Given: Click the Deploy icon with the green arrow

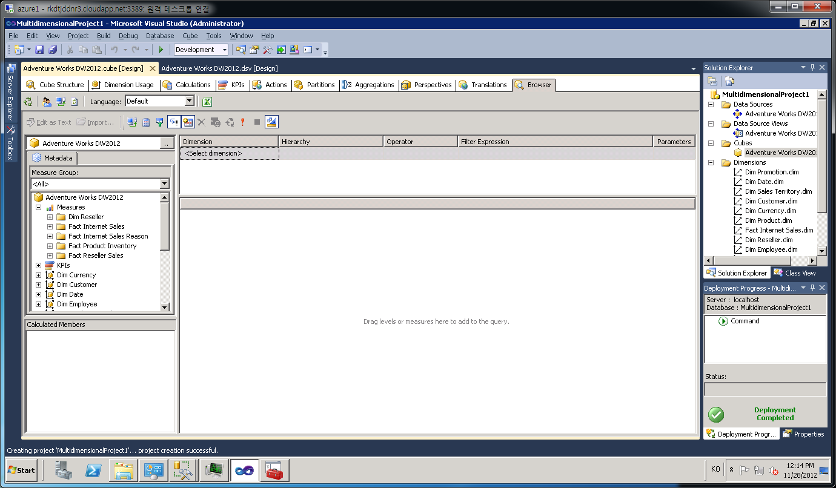Looking at the screenshot, I should tap(281, 50).
